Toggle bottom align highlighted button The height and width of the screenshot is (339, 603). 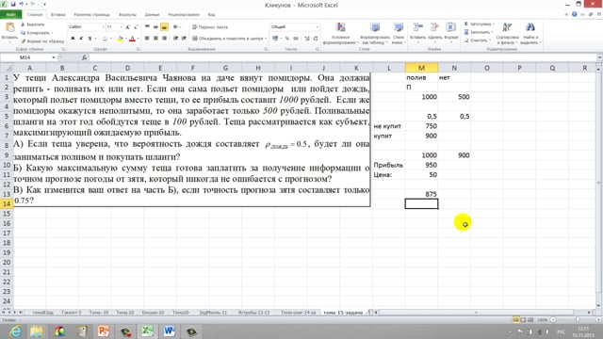tap(164, 27)
